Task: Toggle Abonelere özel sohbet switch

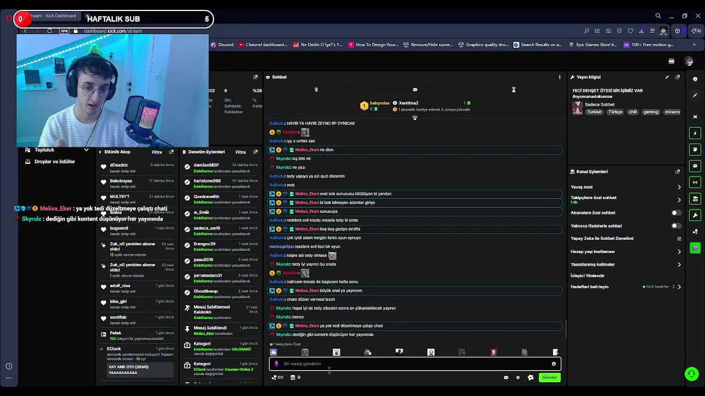Action: click(x=675, y=213)
